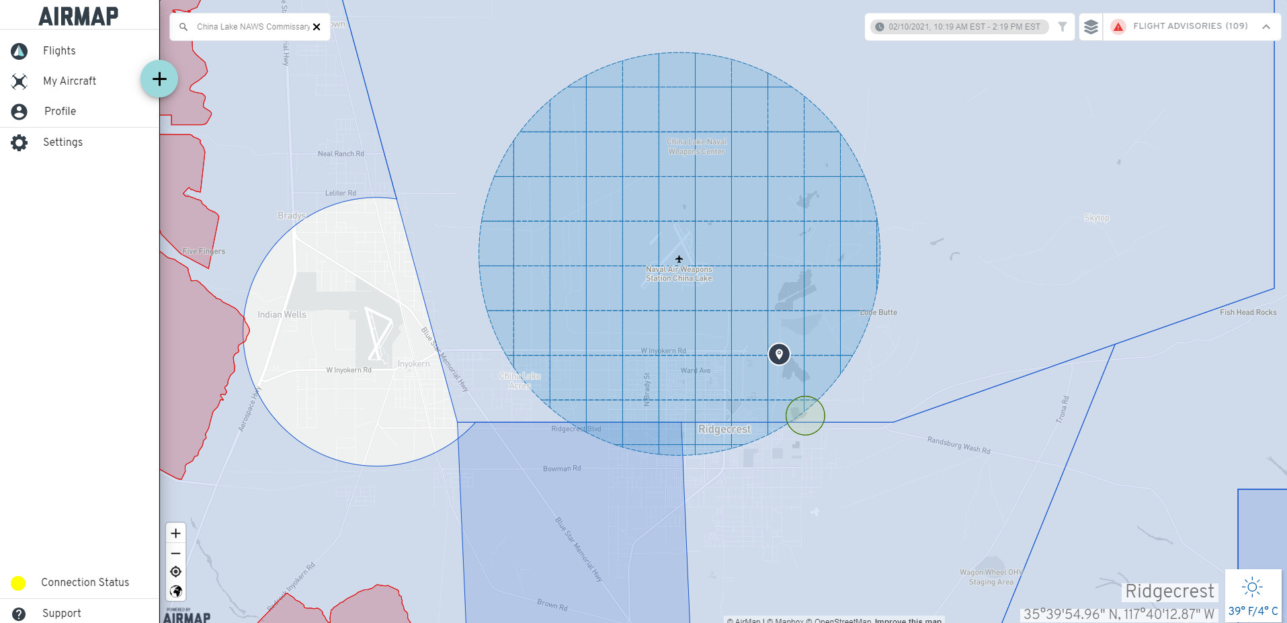Click the Improve this map link
The height and width of the screenshot is (623, 1287).
click(908, 620)
